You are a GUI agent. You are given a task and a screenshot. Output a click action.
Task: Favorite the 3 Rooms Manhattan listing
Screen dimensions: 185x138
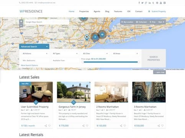pos(162,126)
